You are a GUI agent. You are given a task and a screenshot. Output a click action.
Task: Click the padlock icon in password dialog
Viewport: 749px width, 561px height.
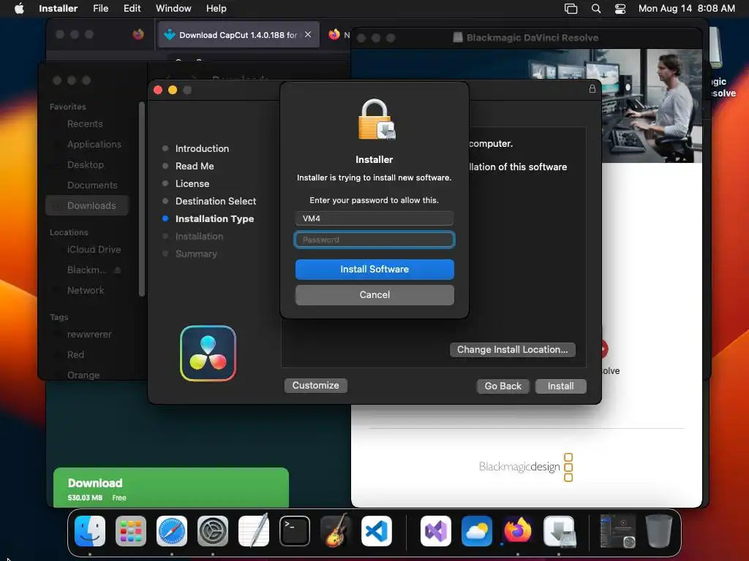coord(377,119)
